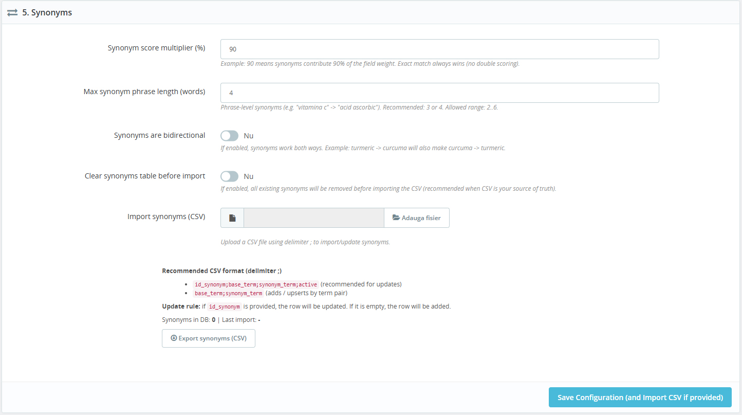Focus the Synonym score multiplier field
Image resolution: width=742 pixels, height=415 pixels.
point(439,49)
